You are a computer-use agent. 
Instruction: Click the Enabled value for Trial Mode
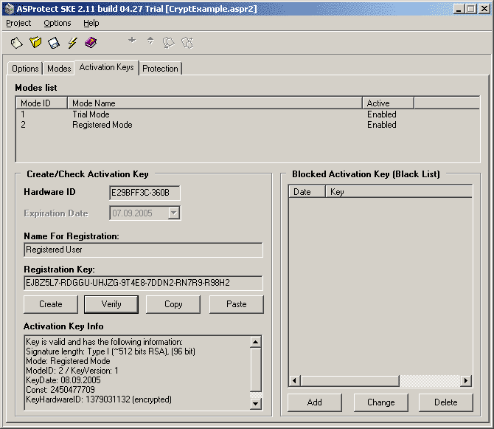(x=382, y=114)
